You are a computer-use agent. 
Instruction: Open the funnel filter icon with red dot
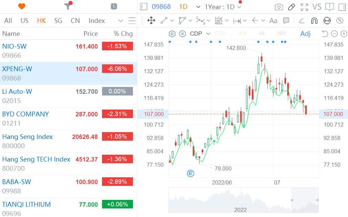(68, 6)
